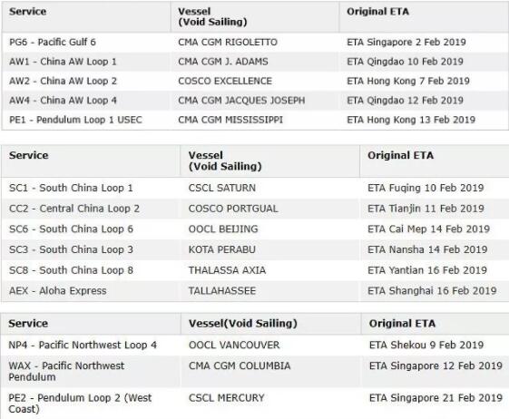The image size is (509, 419).
Task: Select ETA Cai Mep 14 Feb 2019
Action: (428, 229)
